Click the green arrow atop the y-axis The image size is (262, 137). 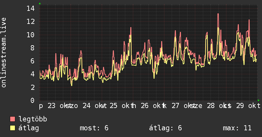(40, 4)
